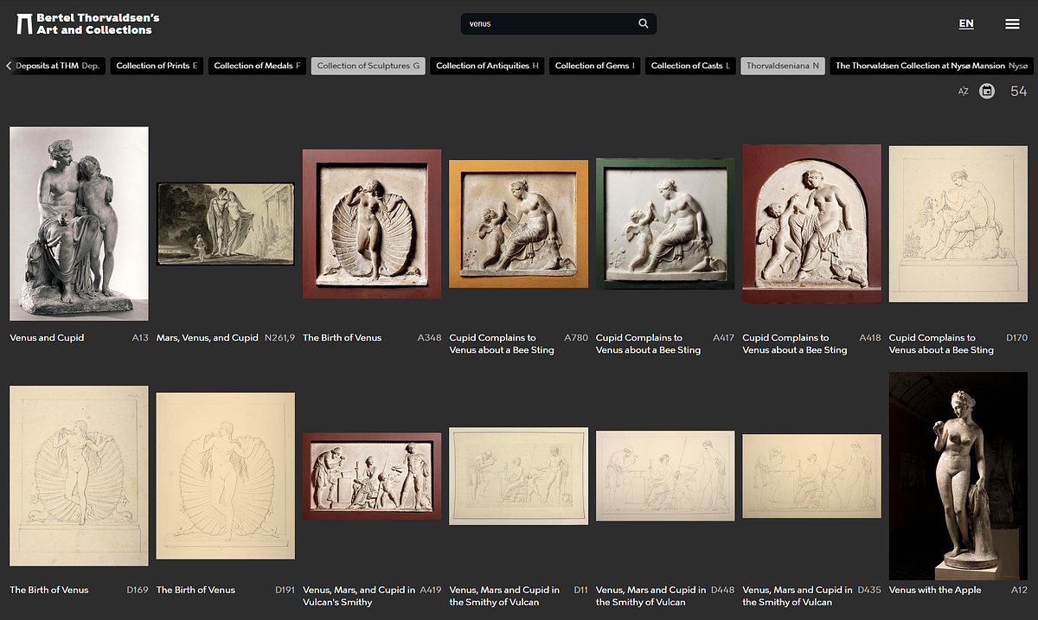Open Birth of Venus drawing D191 image
This screenshot has width=1038, height=620.
tap(225, 476)
